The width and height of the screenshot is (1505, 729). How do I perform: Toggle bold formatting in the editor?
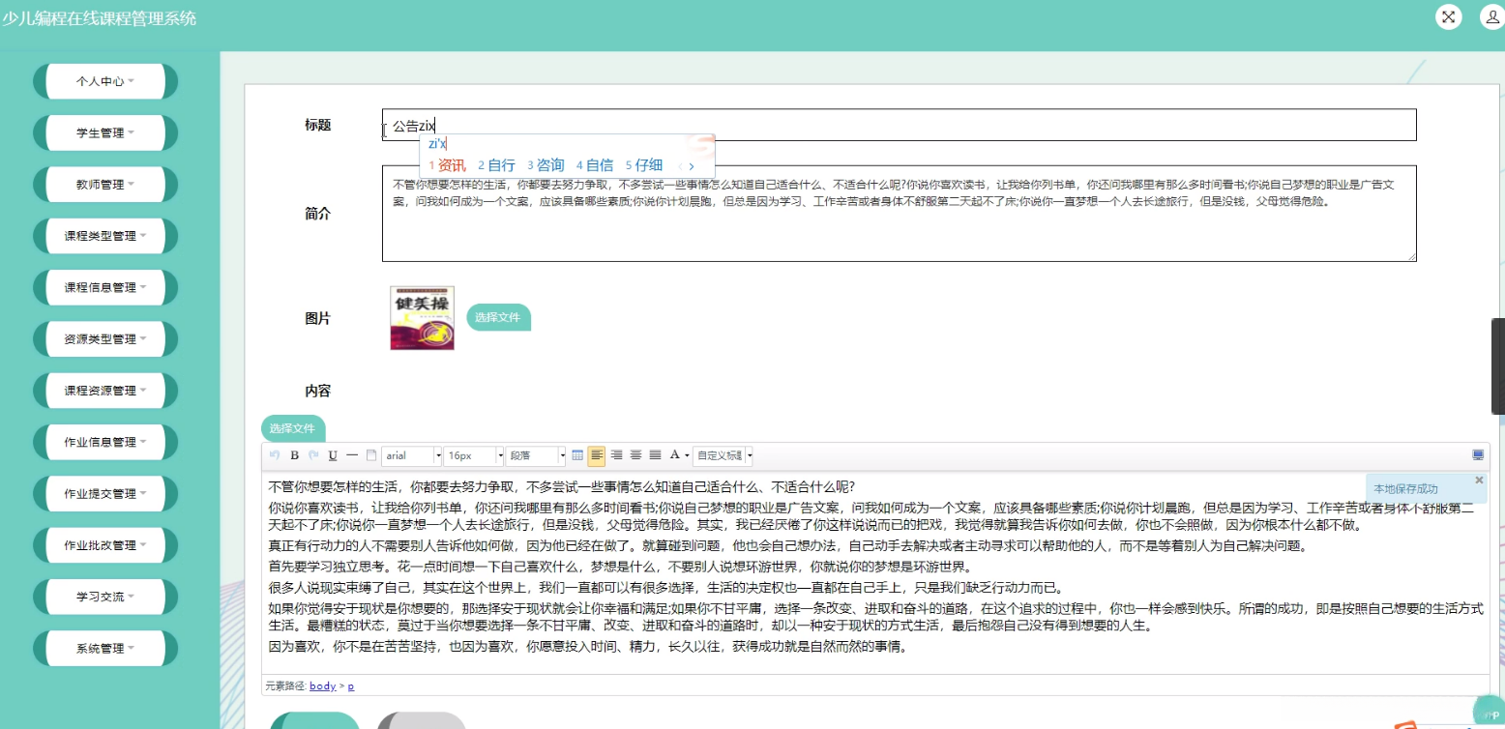[295, 455]
